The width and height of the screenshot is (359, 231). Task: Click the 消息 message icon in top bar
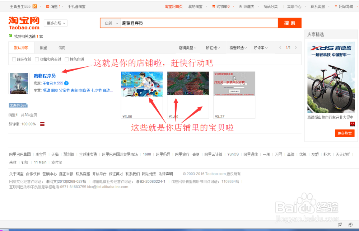pos(47,6)
